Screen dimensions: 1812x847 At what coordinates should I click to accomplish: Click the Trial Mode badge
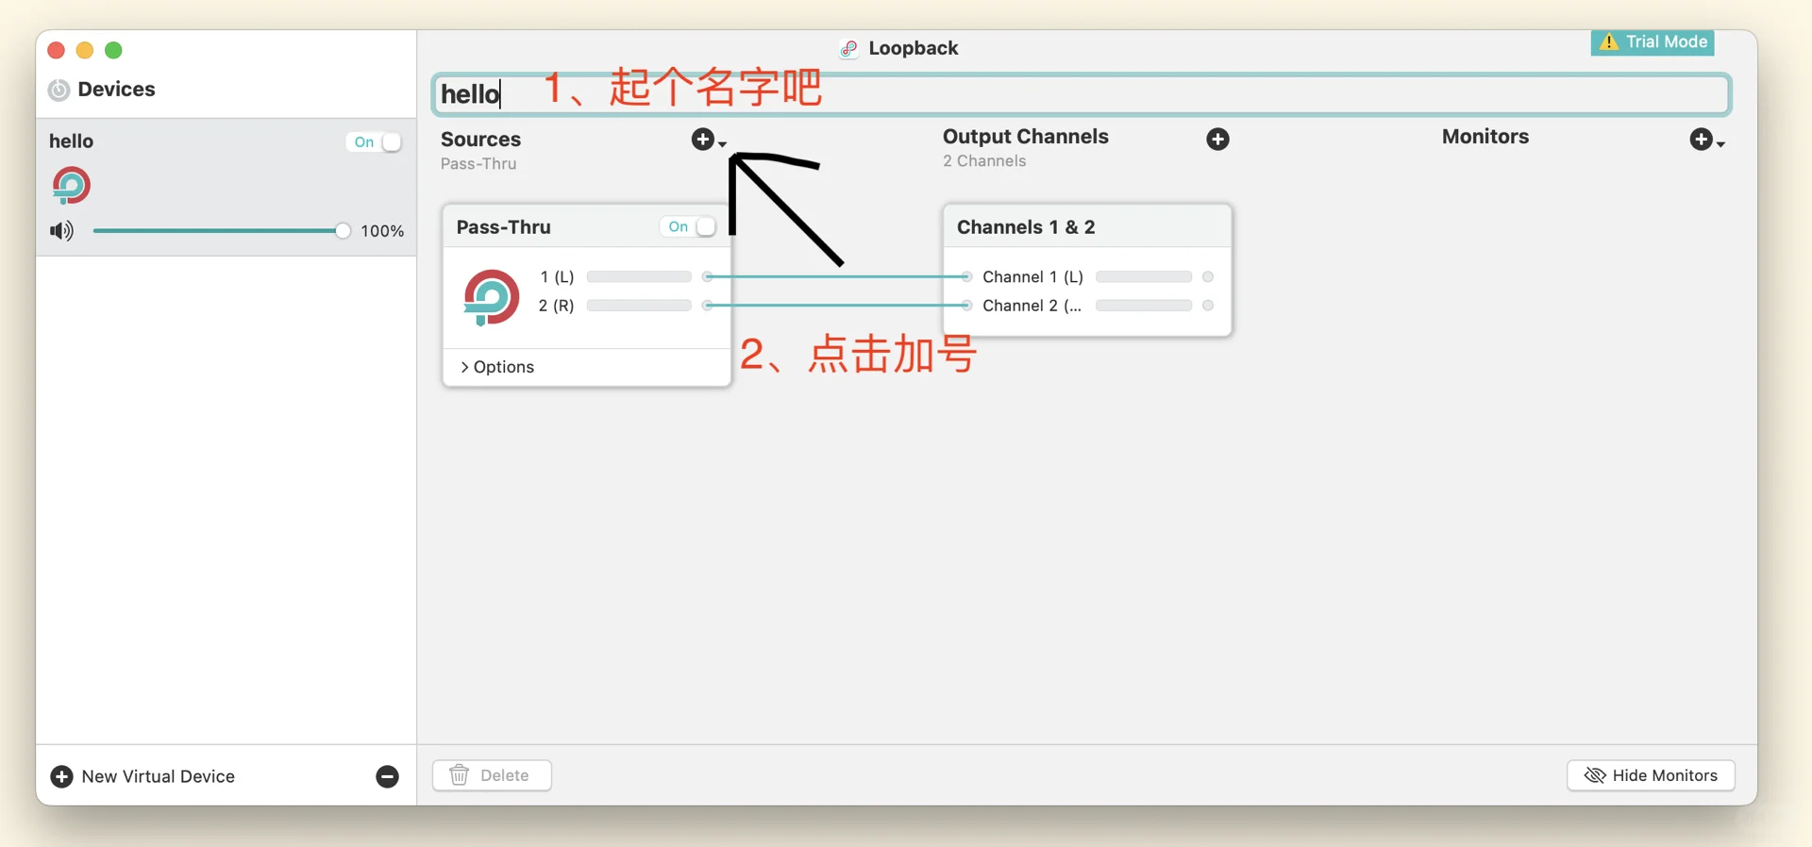click(1653, 42)
